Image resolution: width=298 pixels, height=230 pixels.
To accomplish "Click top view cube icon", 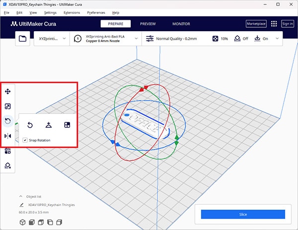I will click(x=41, y=222).
